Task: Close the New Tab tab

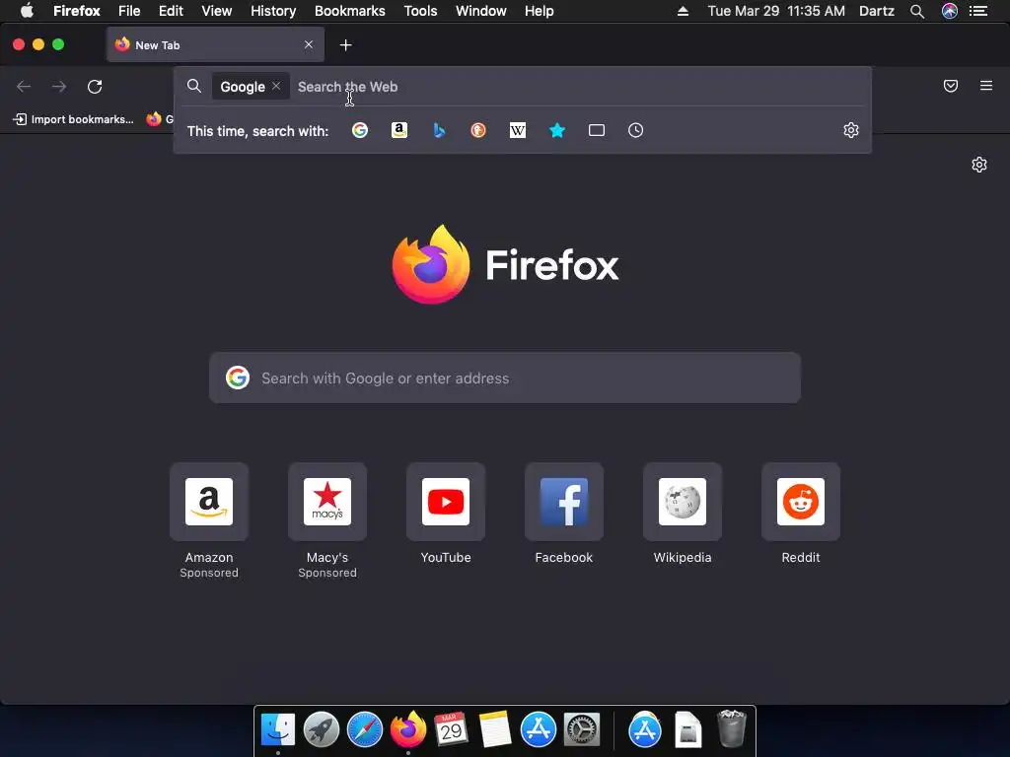Action: [309, 44]
